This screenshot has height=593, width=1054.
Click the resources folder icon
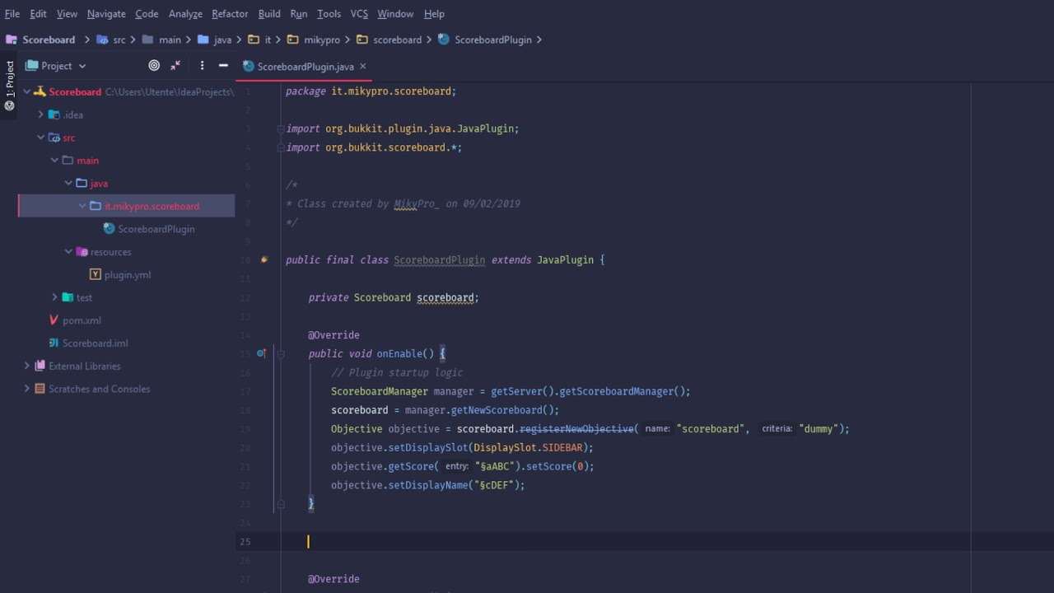click(x=82, y=252)
